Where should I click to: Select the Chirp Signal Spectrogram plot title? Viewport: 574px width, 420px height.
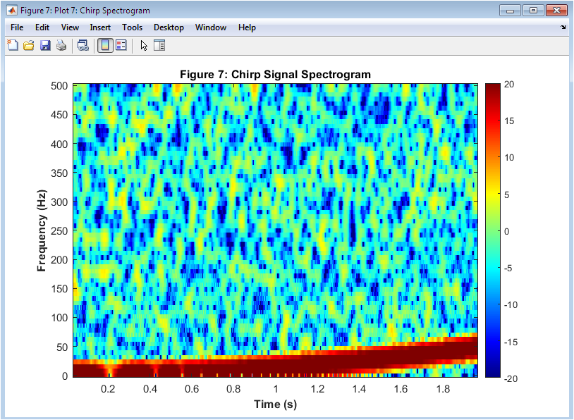point(275,74)
